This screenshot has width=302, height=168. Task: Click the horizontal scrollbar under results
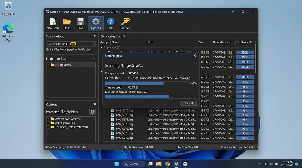point(172,142)
